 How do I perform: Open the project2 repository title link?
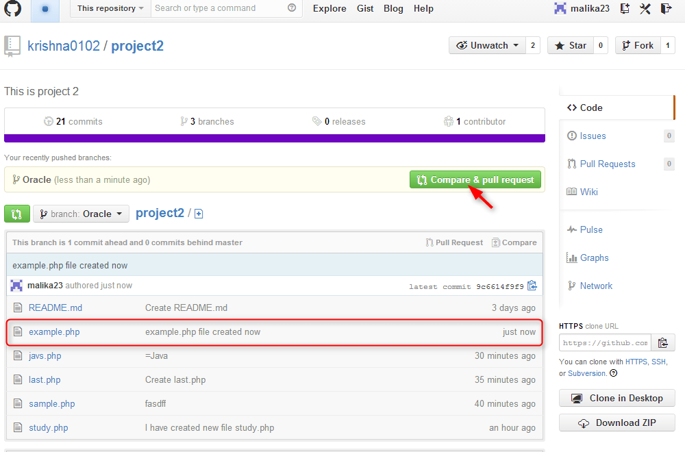coord(137,46)
